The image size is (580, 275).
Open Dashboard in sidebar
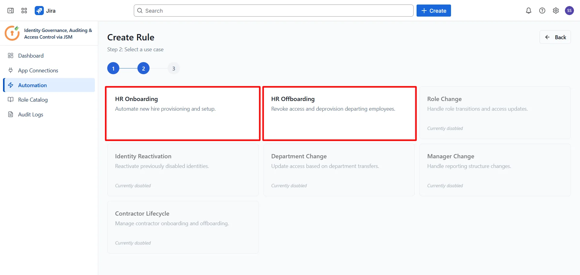[x=49, y=55]
